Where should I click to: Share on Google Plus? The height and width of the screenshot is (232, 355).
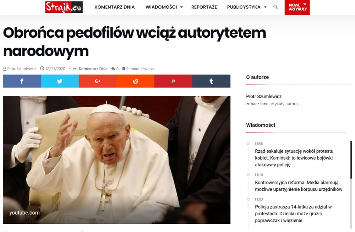[98, 81]
